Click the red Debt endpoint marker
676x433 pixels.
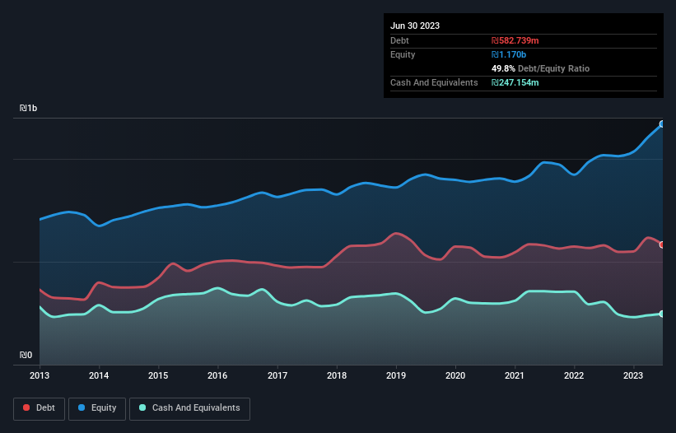coord(662,244)
